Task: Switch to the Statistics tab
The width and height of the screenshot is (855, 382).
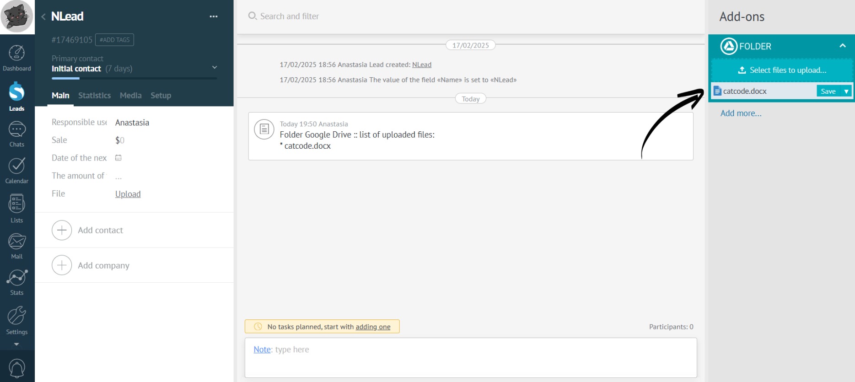Action: click(94, 96)
